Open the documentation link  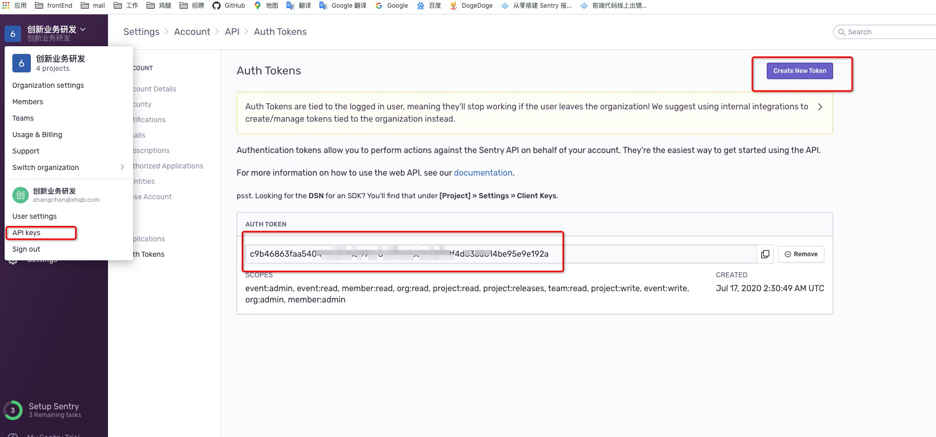tap(482, 173)
